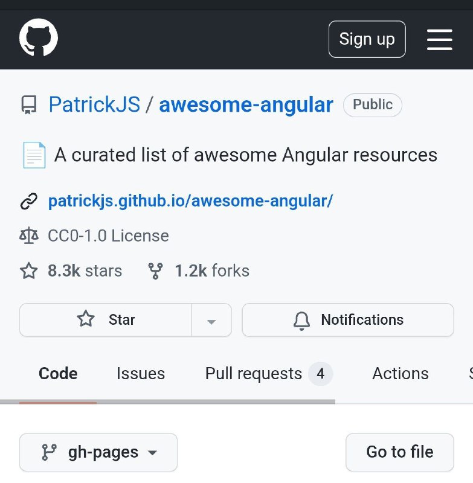The image size is (473, 483).
Task: Click the repository description text
Action: tap(246, 155)
